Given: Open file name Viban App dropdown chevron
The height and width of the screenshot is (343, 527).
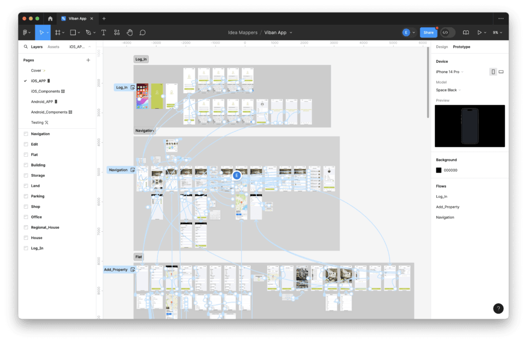Looking at the screenshot, I should click(291, 32).
